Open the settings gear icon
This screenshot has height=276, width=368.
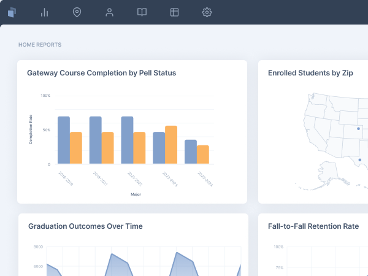click(207, 12)
